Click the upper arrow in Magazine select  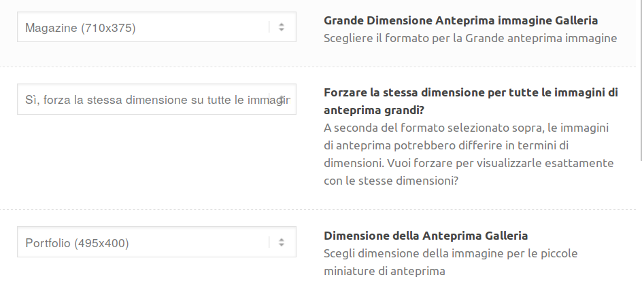click(282, 24)
